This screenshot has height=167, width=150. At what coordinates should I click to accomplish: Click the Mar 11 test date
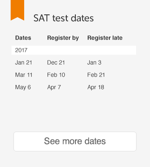coord(24,75)
